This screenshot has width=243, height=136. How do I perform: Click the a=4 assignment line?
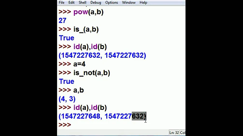pos(72,64)
